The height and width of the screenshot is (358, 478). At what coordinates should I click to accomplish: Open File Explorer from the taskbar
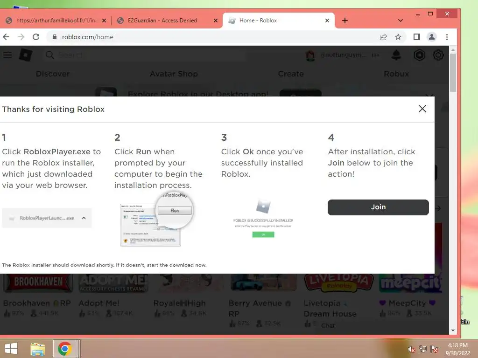click(38, 349)
